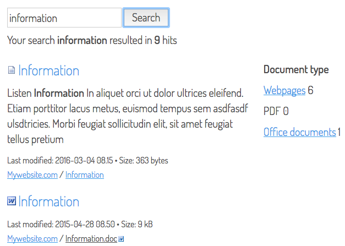Click the small Word icon after Information.doc

click(121, 239)
